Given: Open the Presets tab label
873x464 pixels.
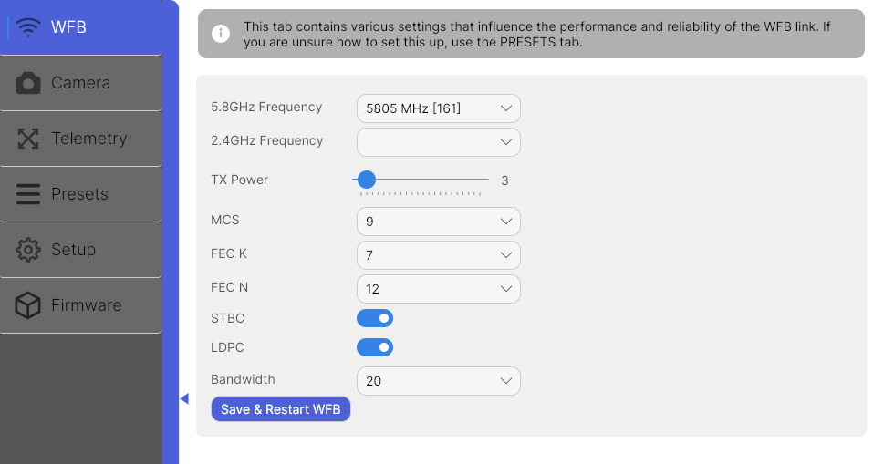Looking at the screenshot, I should (x=79, y=194).
